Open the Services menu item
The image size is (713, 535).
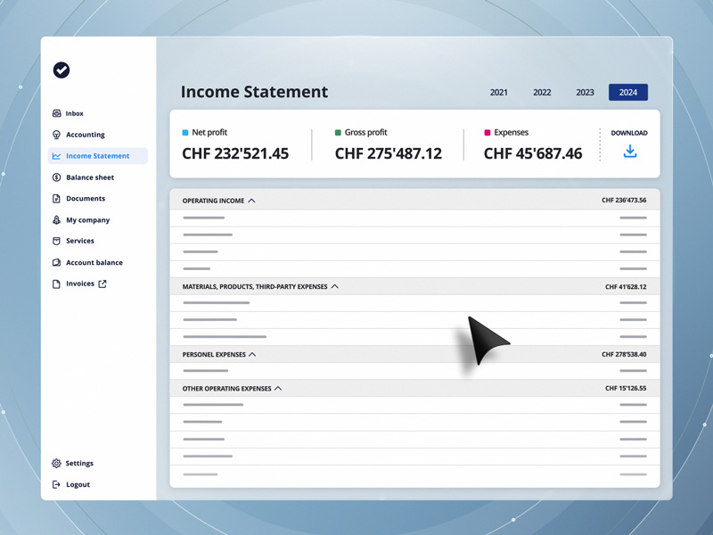click(79, 241)
